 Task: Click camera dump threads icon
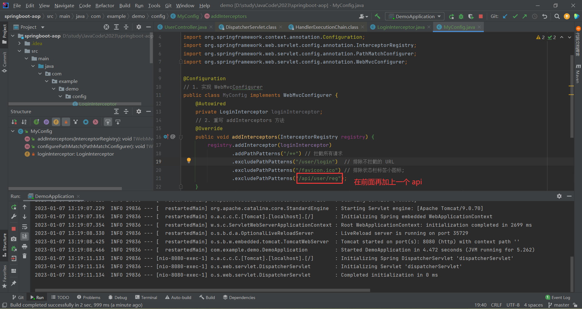pos(14,239)
